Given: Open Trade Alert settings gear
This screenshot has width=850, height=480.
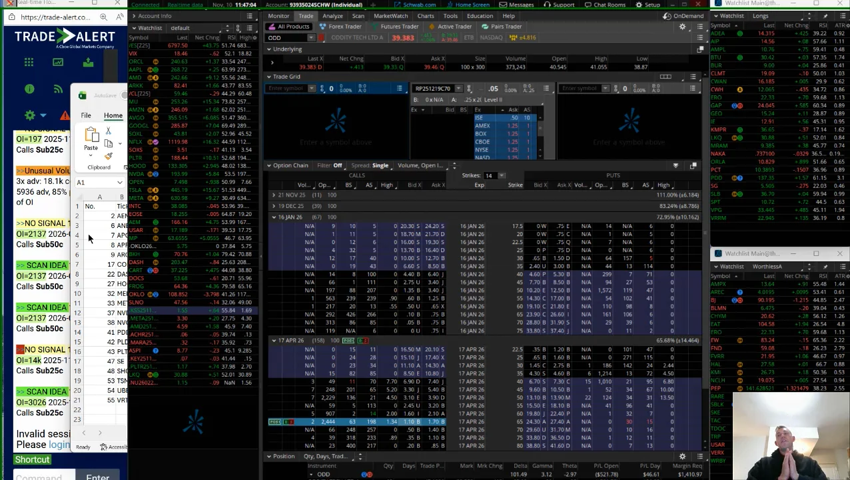Looking at the screenshot, I should click(x=29, y=115).
